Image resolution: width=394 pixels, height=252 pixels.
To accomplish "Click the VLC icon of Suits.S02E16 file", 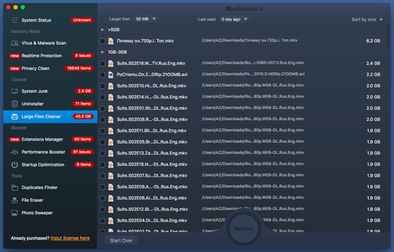I will click(x=110, y=63).
